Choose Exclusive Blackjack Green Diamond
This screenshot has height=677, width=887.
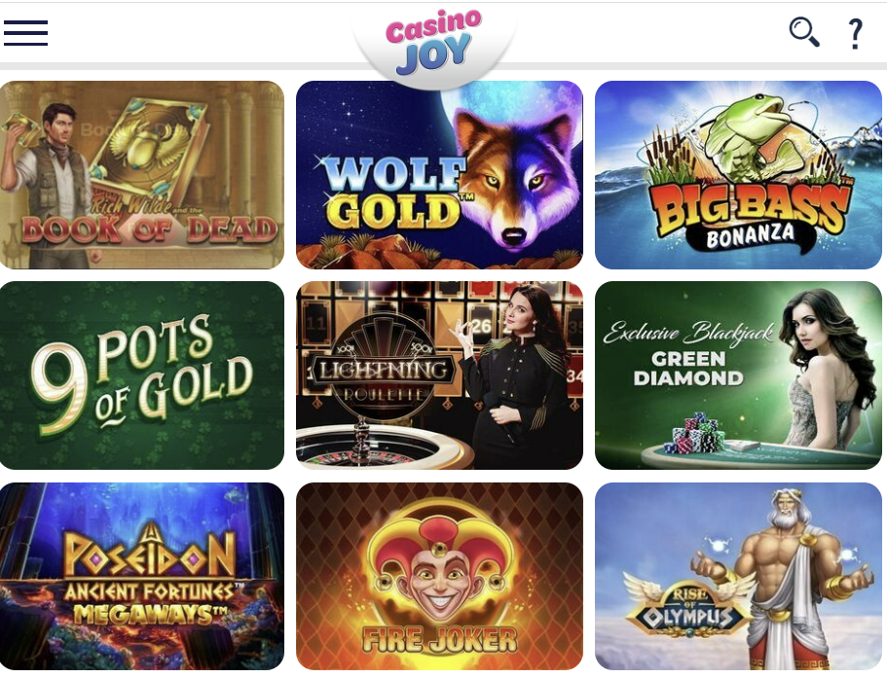(x=738, y=375)
